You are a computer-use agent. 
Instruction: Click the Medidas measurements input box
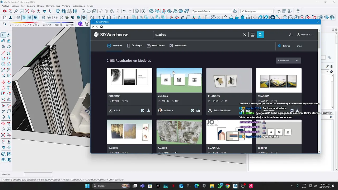click(38, 174)
